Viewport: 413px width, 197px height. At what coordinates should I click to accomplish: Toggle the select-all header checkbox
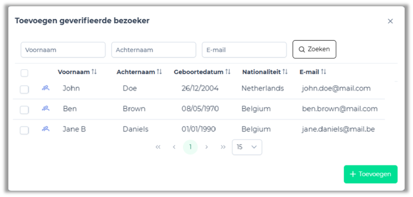point(24,73)
